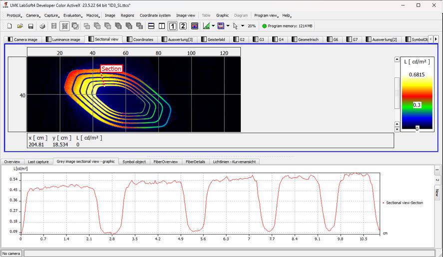Click the red Section label on image

[x=111, y=69]
